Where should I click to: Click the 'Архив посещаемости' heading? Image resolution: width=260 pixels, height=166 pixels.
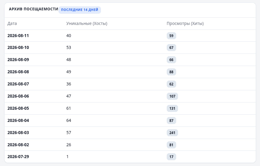click(x=34, y=9)
